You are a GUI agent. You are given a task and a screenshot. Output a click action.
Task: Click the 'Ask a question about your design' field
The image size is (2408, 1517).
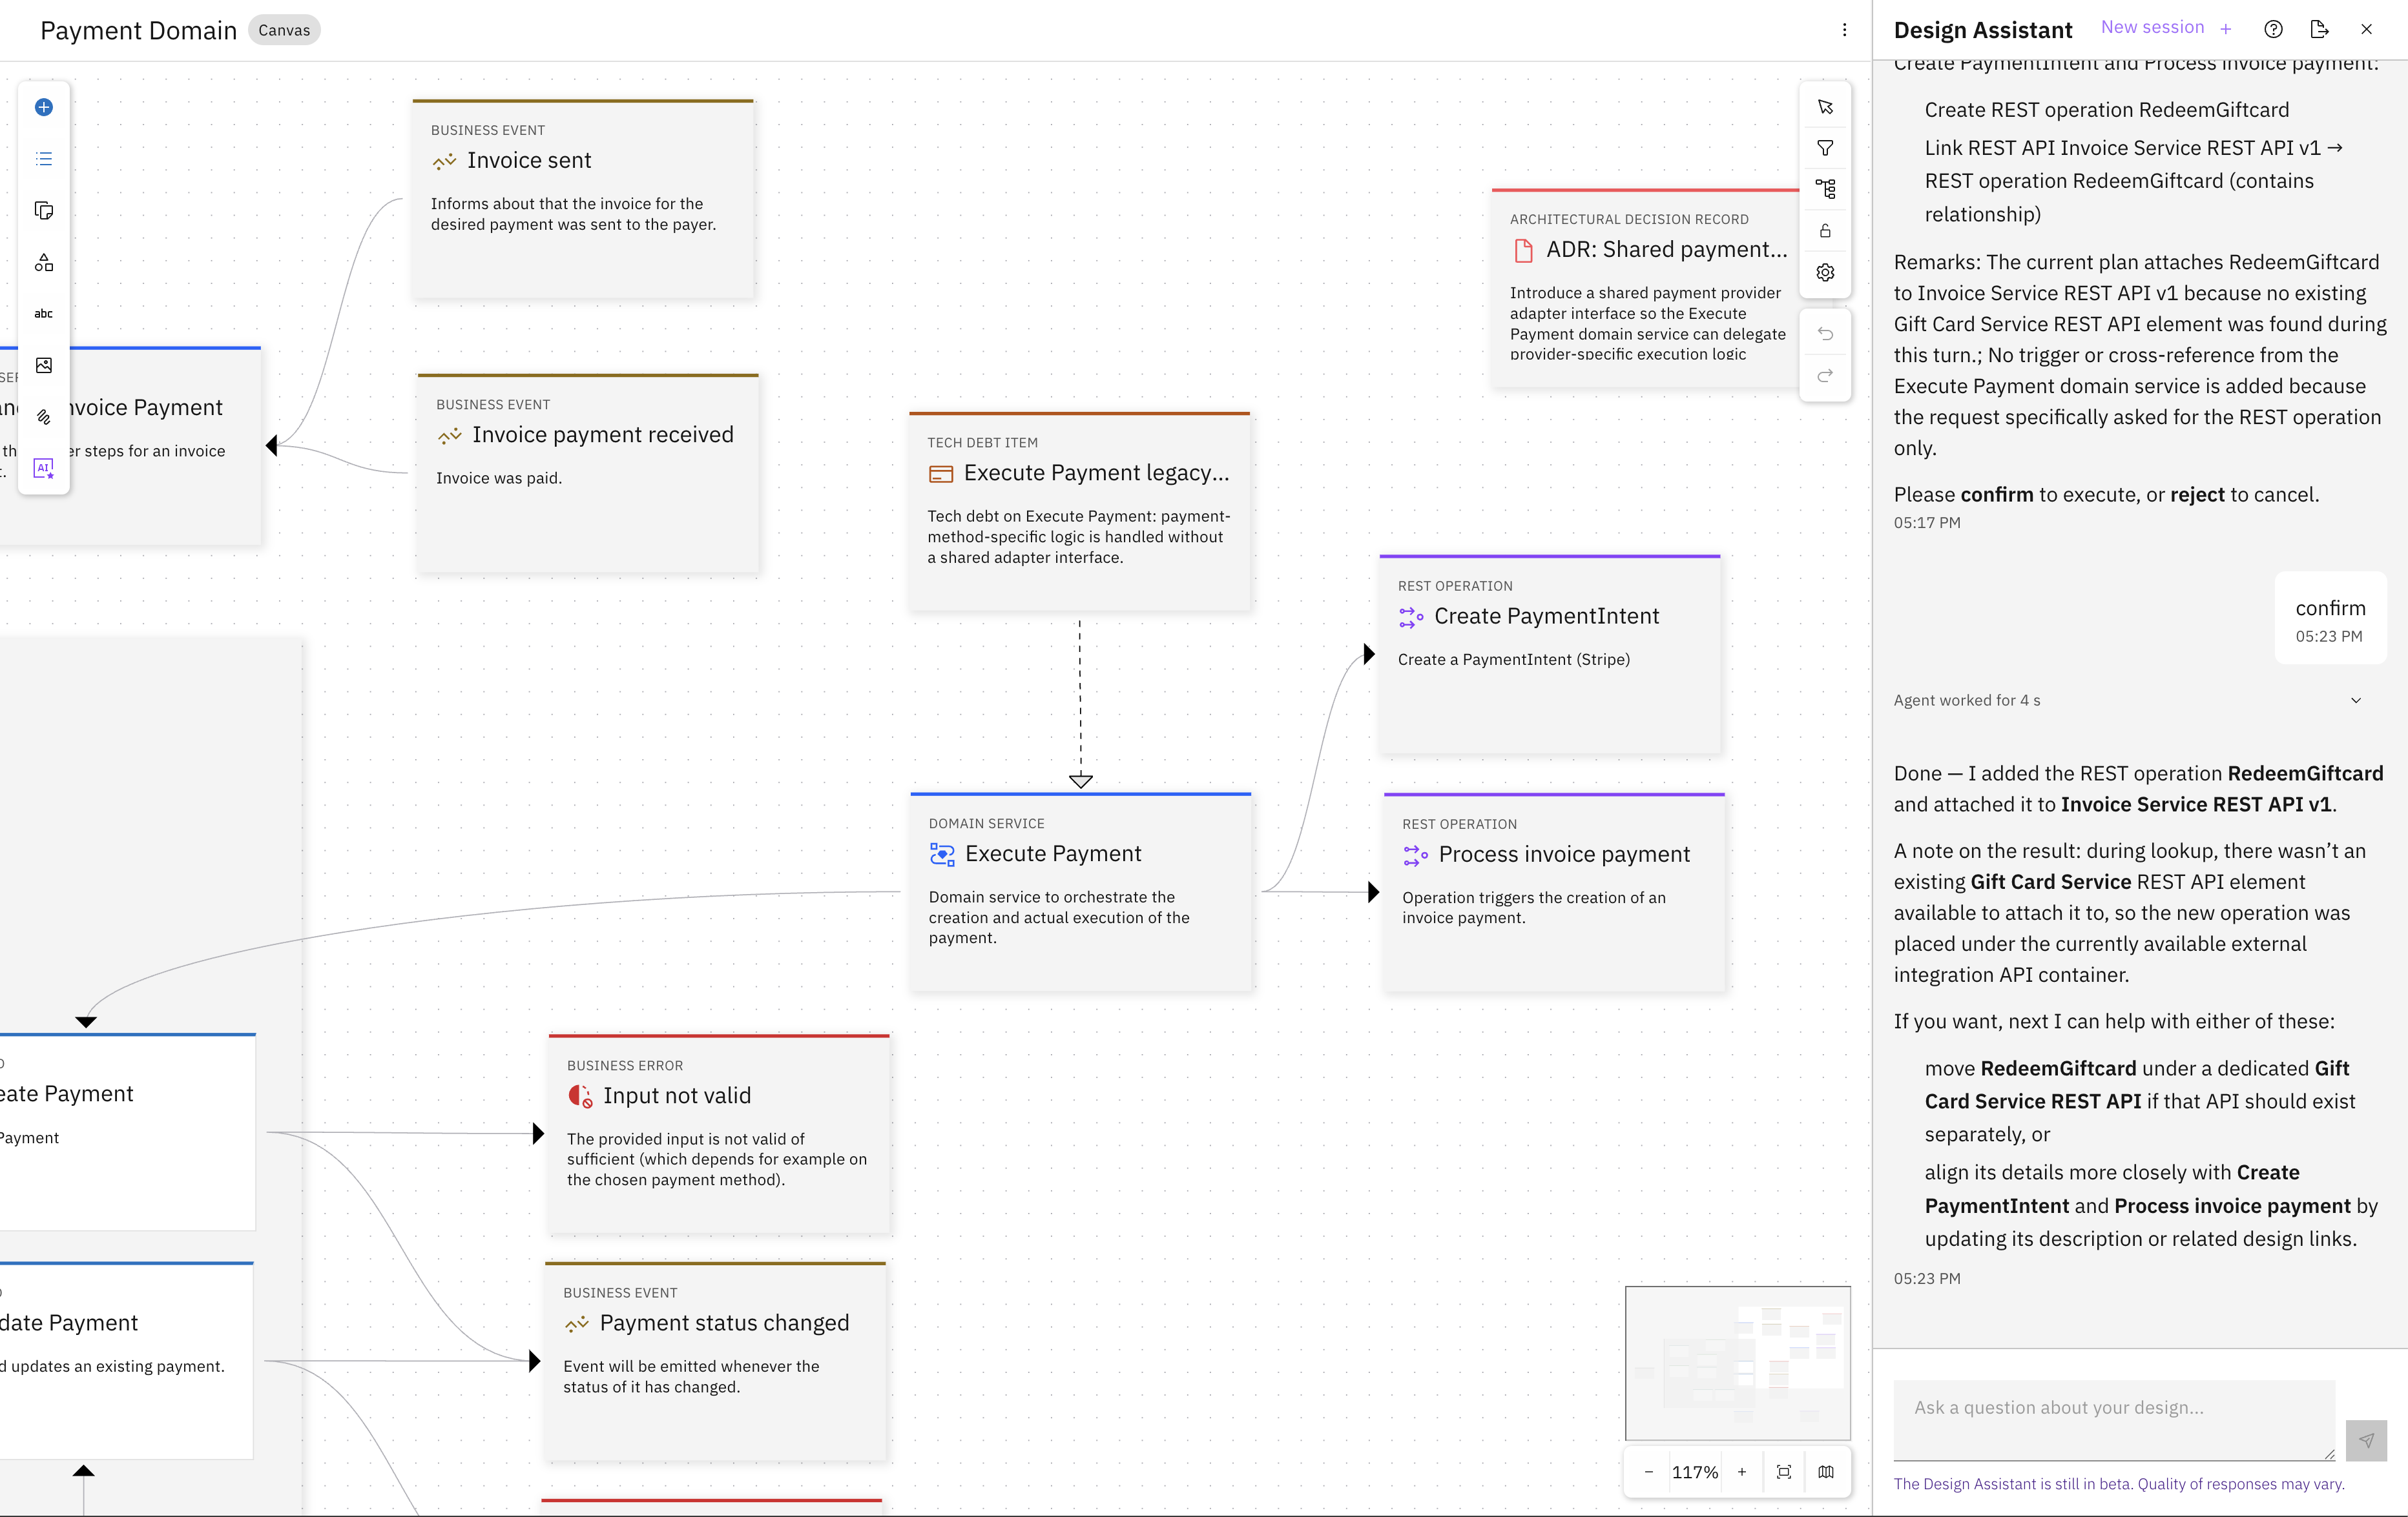click(x=2115, y=1420)
